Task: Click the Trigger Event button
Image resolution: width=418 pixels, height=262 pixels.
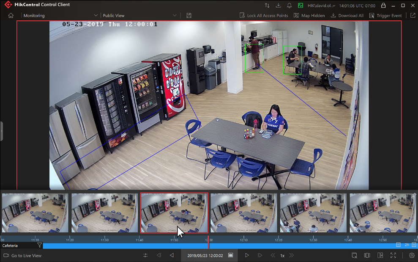Action: pyautogui.click(x=385, y=16)
